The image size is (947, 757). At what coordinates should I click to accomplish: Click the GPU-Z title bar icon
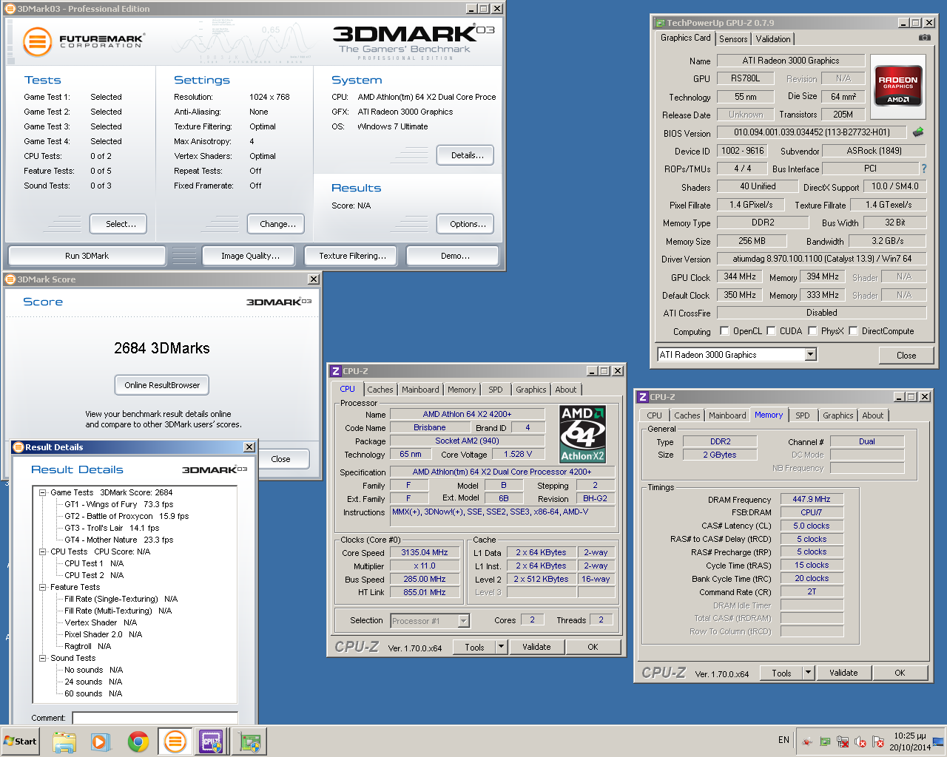click(660, 23)
